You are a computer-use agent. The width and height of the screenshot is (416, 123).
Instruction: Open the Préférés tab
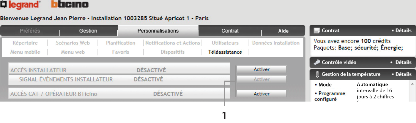[30, 31]
